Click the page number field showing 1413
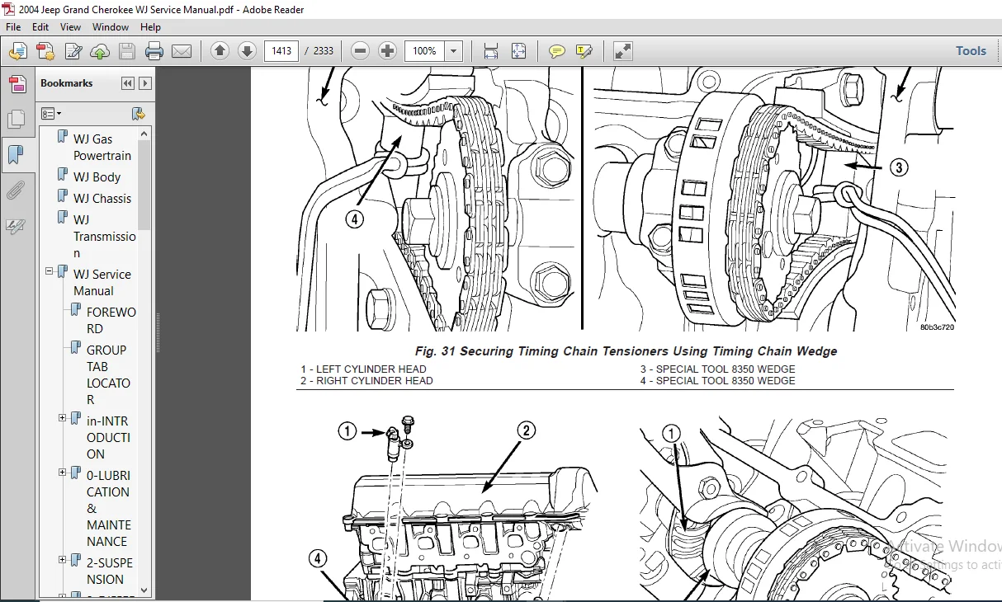The height and width of the screenshot is (602, 1002). tap(281, 51)
